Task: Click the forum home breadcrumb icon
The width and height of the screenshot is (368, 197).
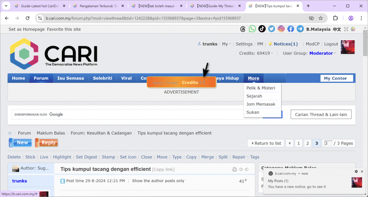Action: (10, 133)
